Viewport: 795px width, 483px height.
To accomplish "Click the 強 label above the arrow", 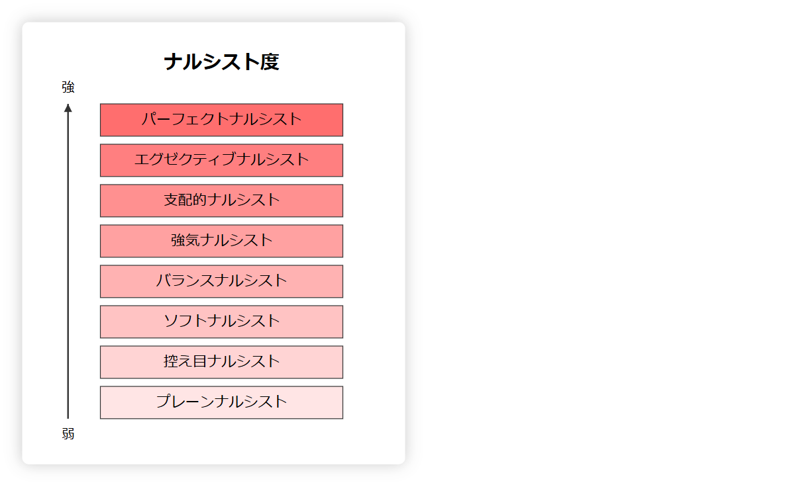I will click(x=68, y=87).
